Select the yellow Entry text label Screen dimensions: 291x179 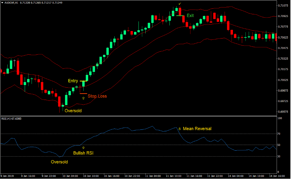point(73,81)
